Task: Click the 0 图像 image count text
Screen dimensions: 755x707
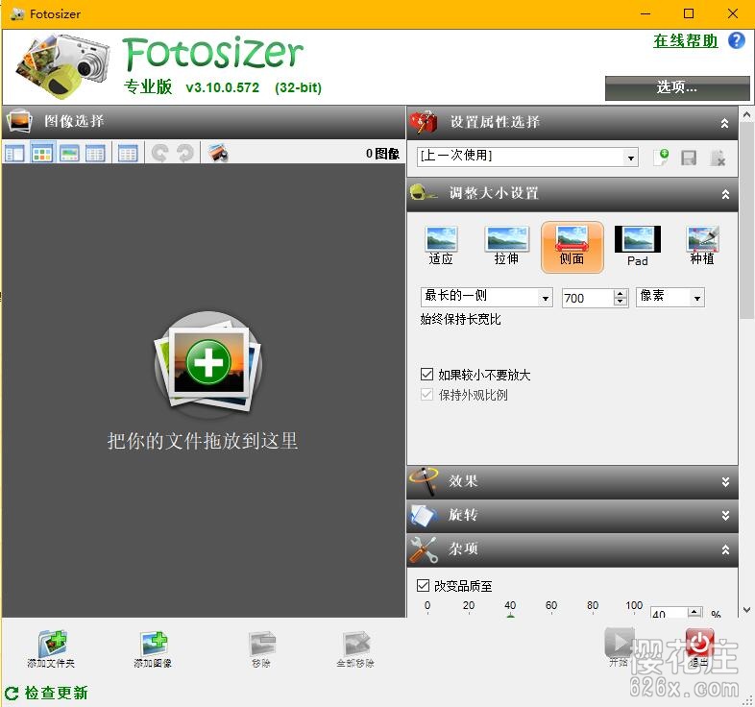Action: 383,154
